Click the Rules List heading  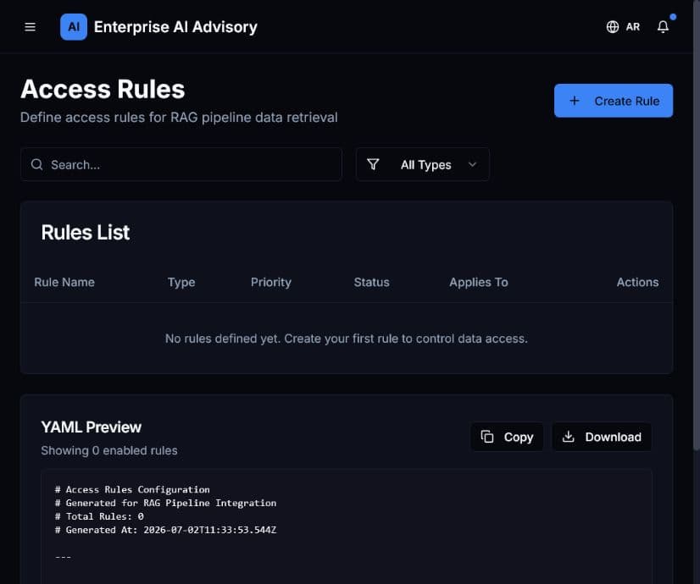coord(86,232)
